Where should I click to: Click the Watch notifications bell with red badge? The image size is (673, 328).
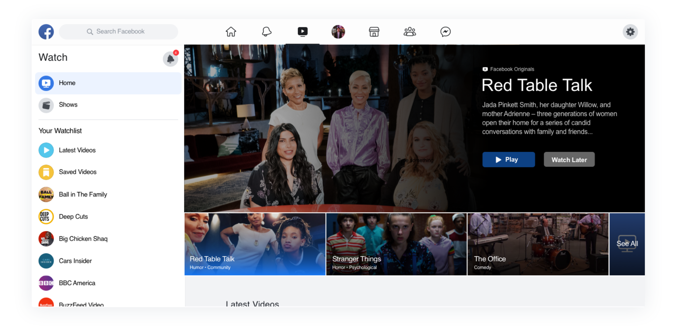pyautogui.click(x=171, y=58)
